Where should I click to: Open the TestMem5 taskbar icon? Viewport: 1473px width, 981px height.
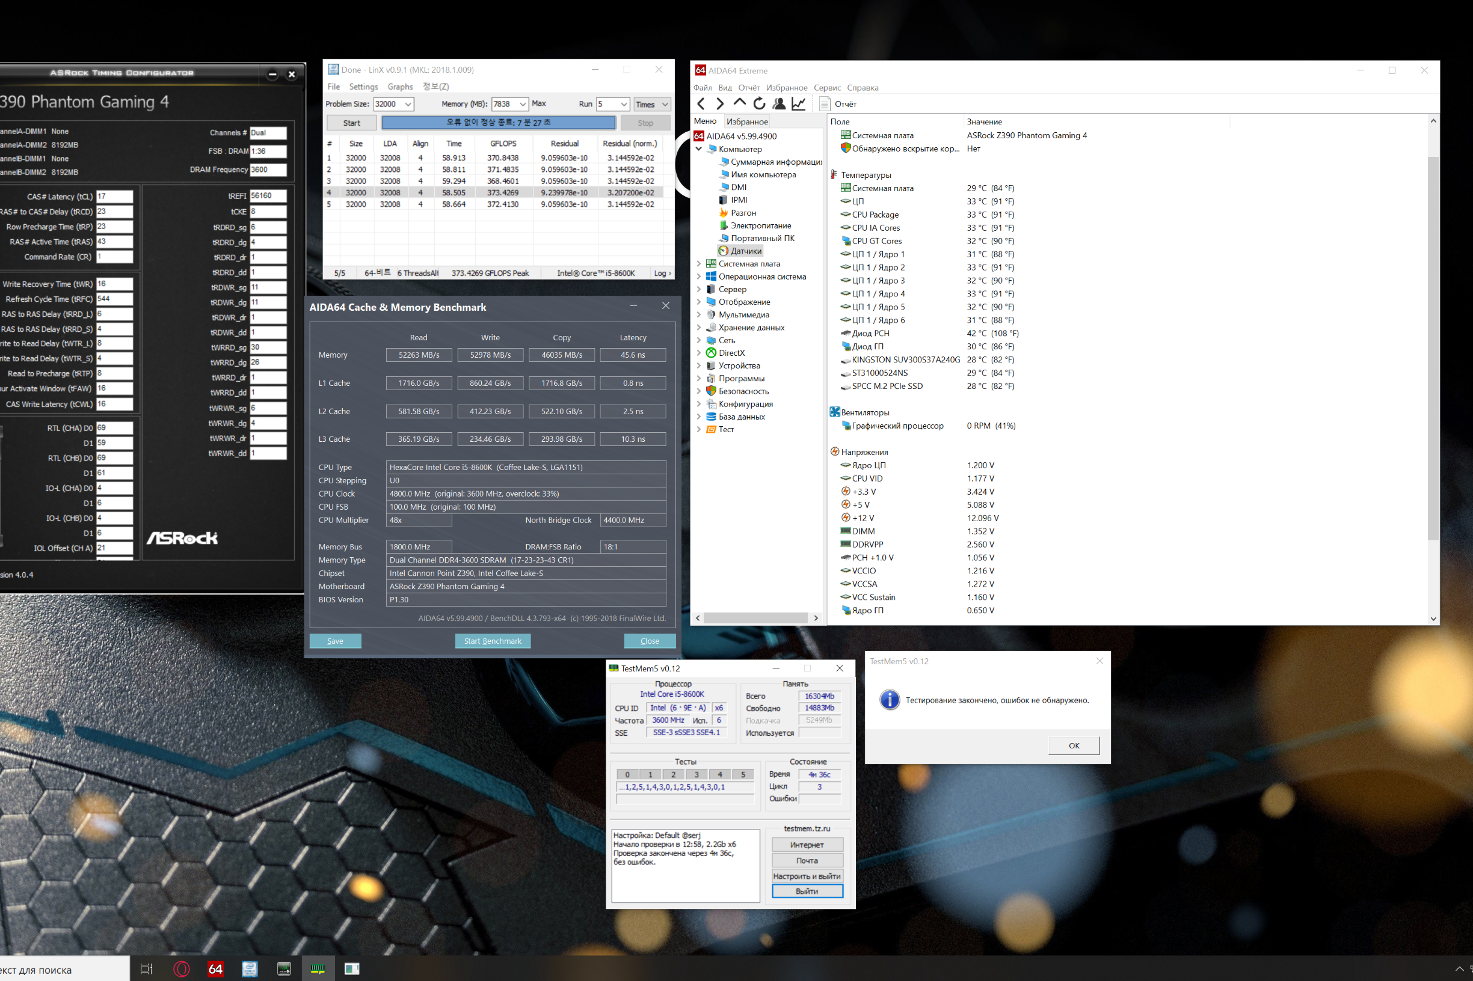318,968
